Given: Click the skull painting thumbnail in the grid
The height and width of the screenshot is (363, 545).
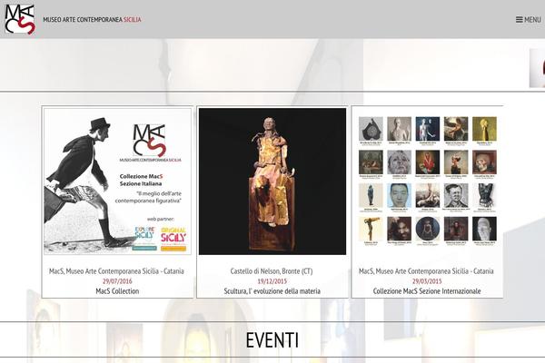Looking at the screenshot, I should pyautogui.click(x=484, y=162).
